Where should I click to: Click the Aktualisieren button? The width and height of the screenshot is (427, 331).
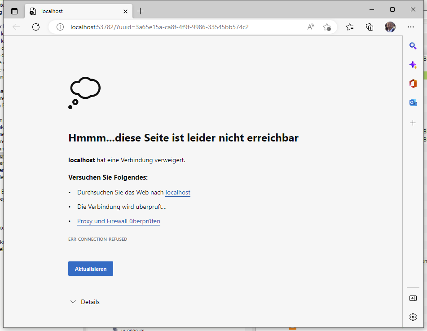[x=90, y=269]
